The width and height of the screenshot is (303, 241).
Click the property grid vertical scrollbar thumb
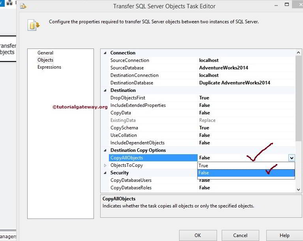298,98
